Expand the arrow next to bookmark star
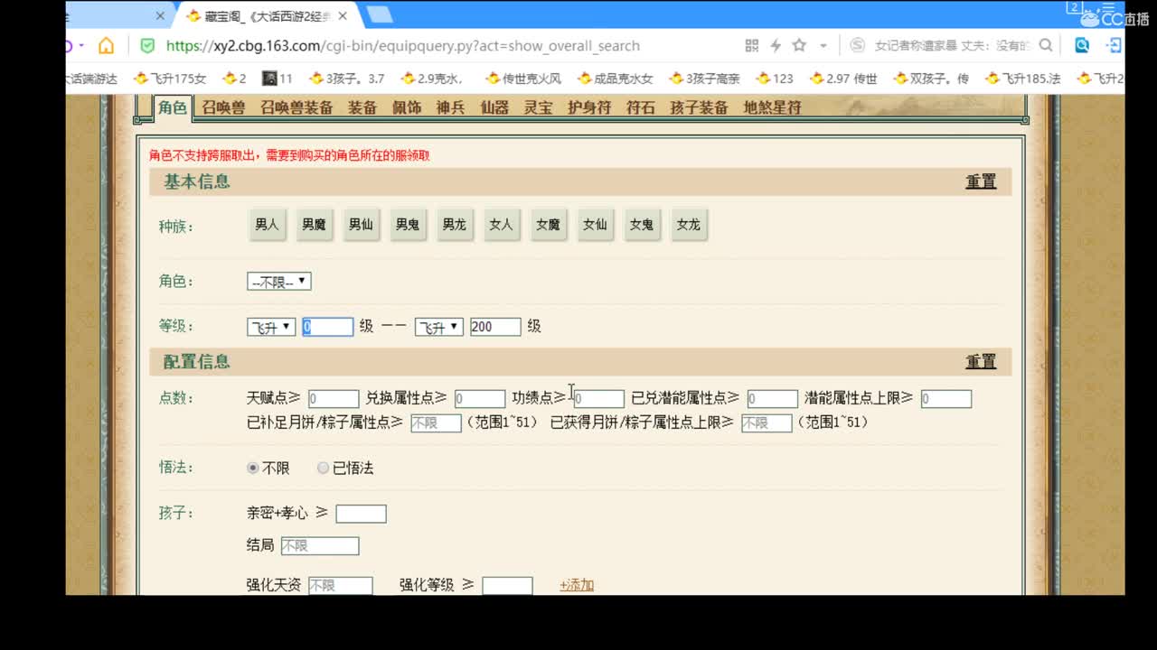This screenshot has width=1157, height=650. pyautogui.click(x=823, y=45)
